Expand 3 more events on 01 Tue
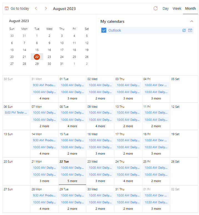 [72, 98]
